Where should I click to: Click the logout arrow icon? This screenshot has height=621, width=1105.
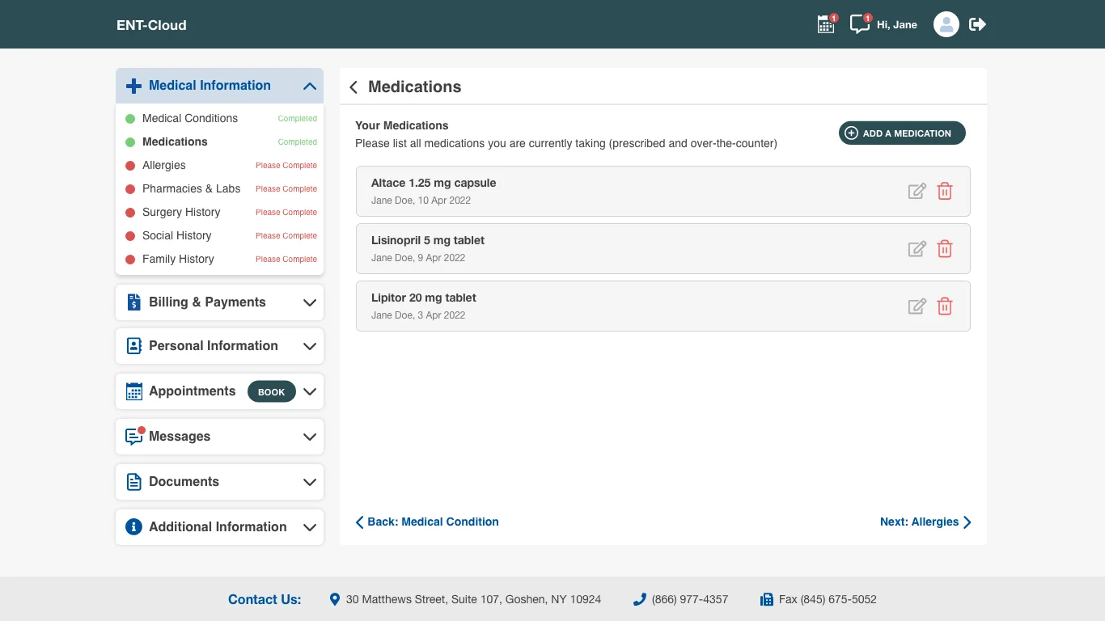click(977, 24)
